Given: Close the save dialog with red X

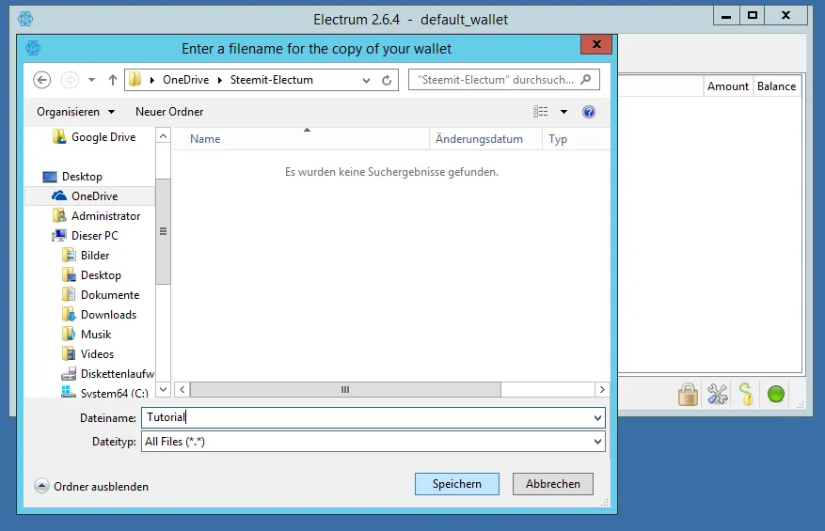Looking at the screenshot, I should (596, 45).
